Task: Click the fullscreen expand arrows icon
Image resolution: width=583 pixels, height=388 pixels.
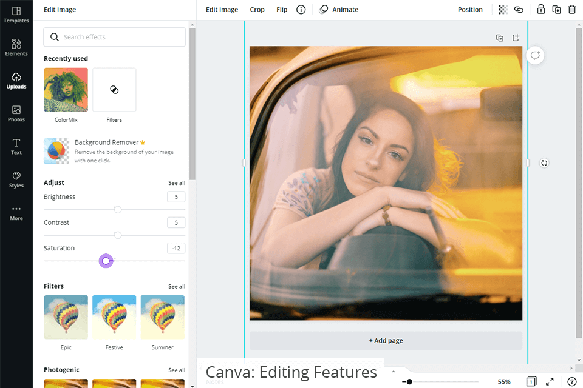Action: pyautogui.click(x=550, y=382)
